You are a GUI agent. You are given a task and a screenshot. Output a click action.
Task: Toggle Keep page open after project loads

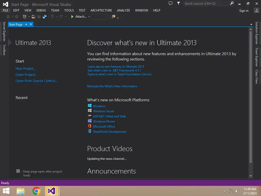tap(18, 171)
